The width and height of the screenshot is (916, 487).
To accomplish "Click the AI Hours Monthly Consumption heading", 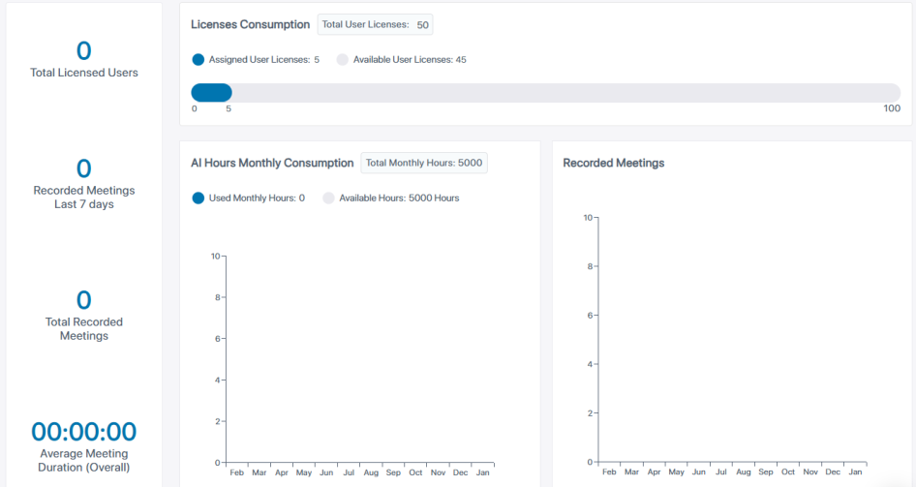I will pyautogui.click(x=272, y=164).
